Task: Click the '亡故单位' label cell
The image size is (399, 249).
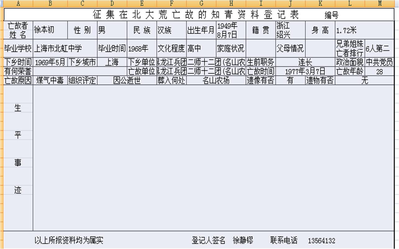Action: (142, 71)
